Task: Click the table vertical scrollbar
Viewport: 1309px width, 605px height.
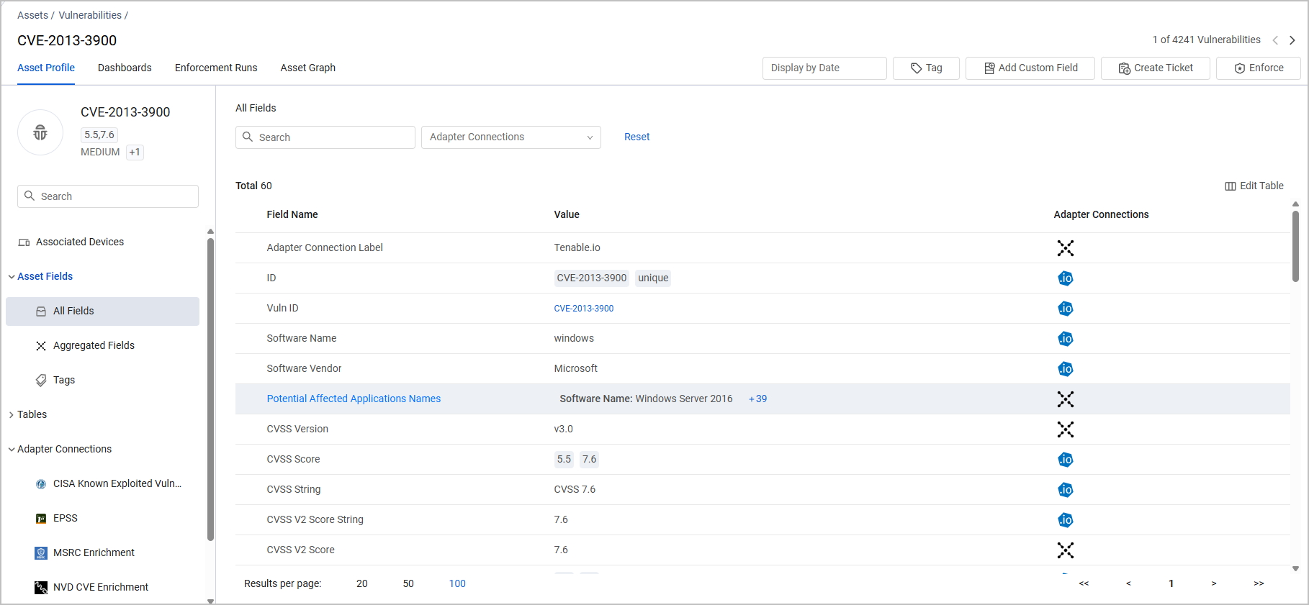Action: 1295,246
